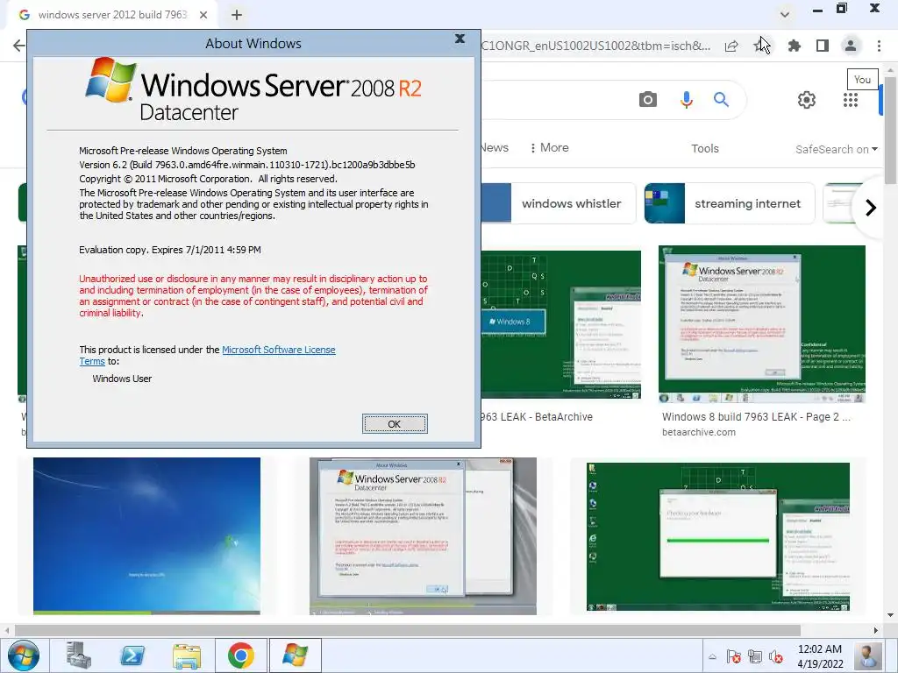Click user picture at taskbar end
The image size is (898, 673).
868,656
